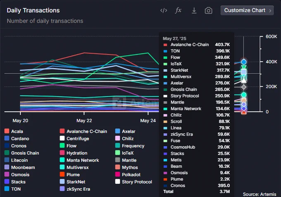
Task: Click the May 20 axis label
Action: point(20,121)
